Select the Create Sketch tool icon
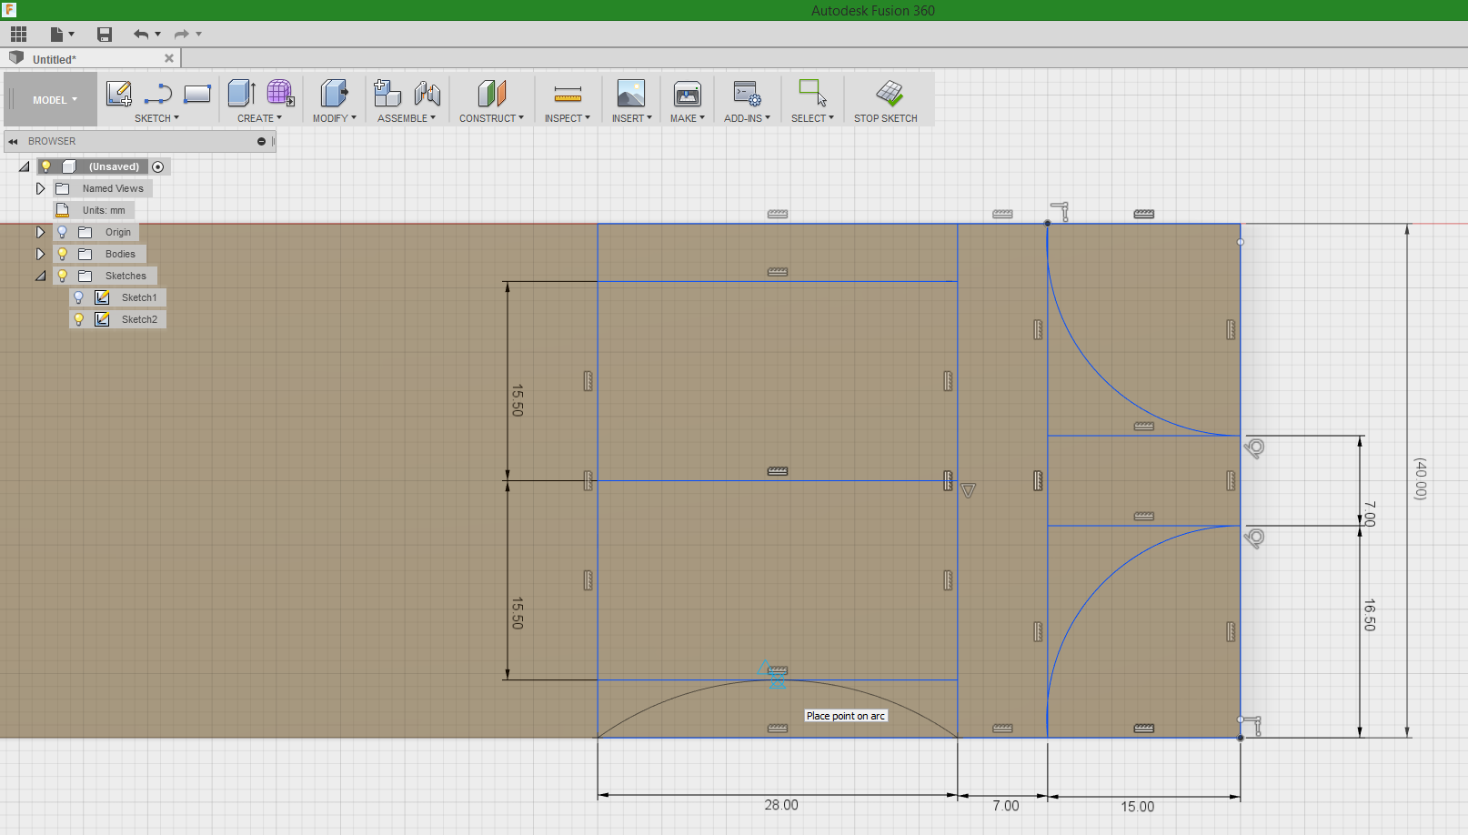 pos(119,94)
